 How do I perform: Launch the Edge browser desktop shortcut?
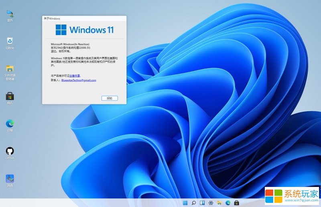tap(10, 126)
